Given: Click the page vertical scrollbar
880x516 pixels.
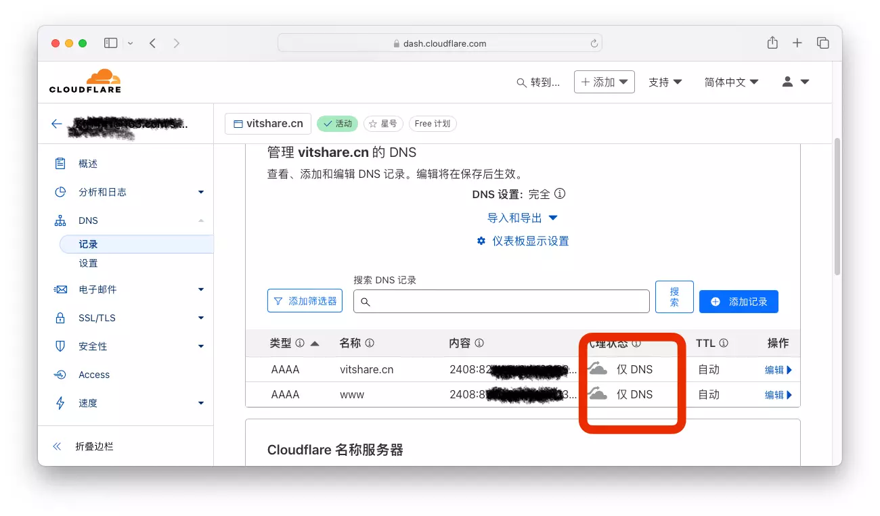Looking at the screenshot, I should click(837, 206).
